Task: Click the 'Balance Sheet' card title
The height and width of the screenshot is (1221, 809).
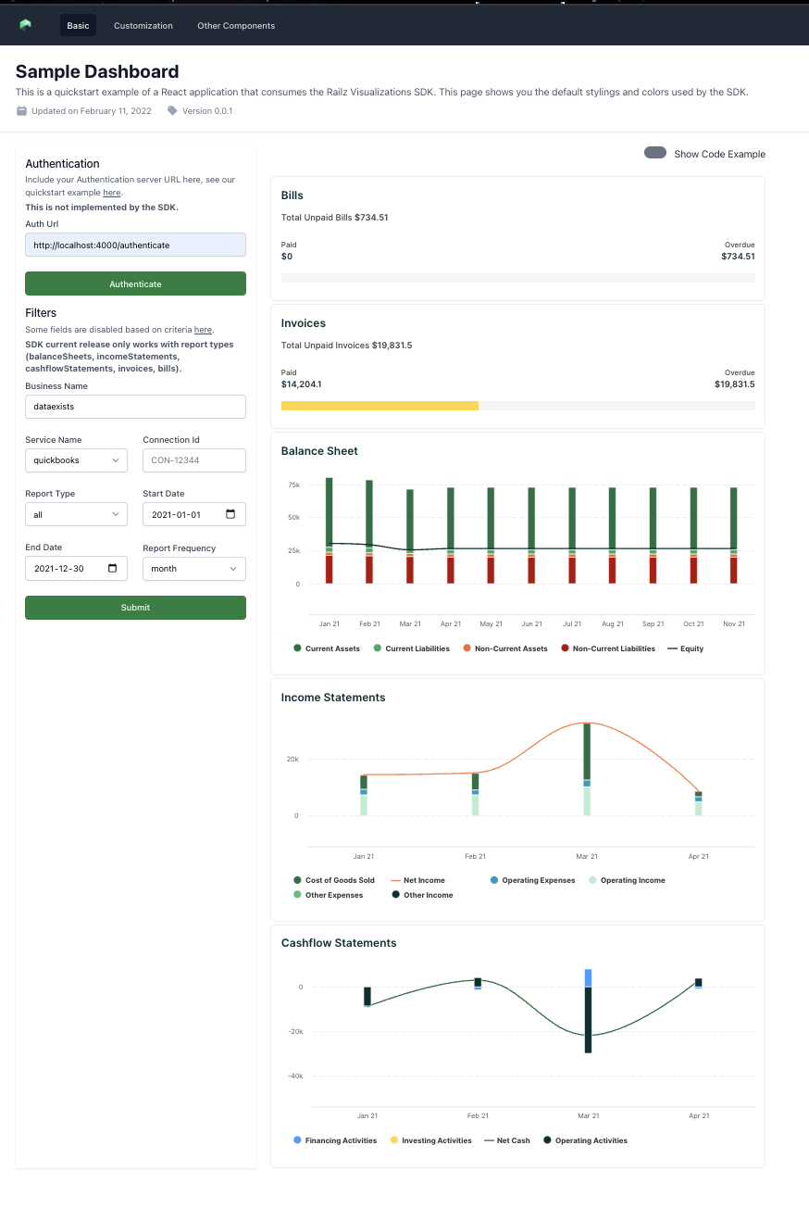Action: pos(319,451)
